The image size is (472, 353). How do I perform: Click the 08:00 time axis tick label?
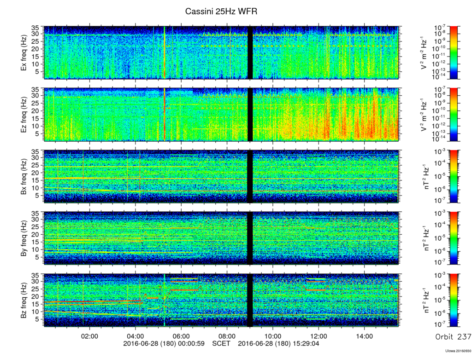[x=227, y=336]
